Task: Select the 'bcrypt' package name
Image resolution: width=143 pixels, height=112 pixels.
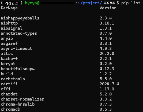Action: [x=8, y=64]
